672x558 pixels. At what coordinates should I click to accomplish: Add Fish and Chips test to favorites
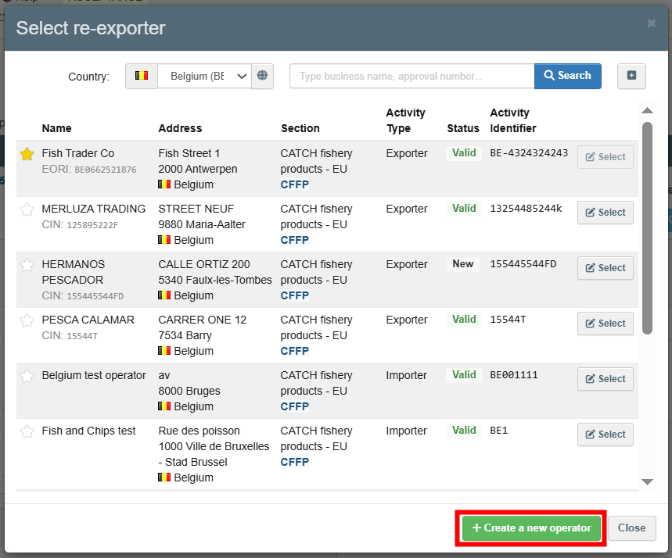(27, 431)
